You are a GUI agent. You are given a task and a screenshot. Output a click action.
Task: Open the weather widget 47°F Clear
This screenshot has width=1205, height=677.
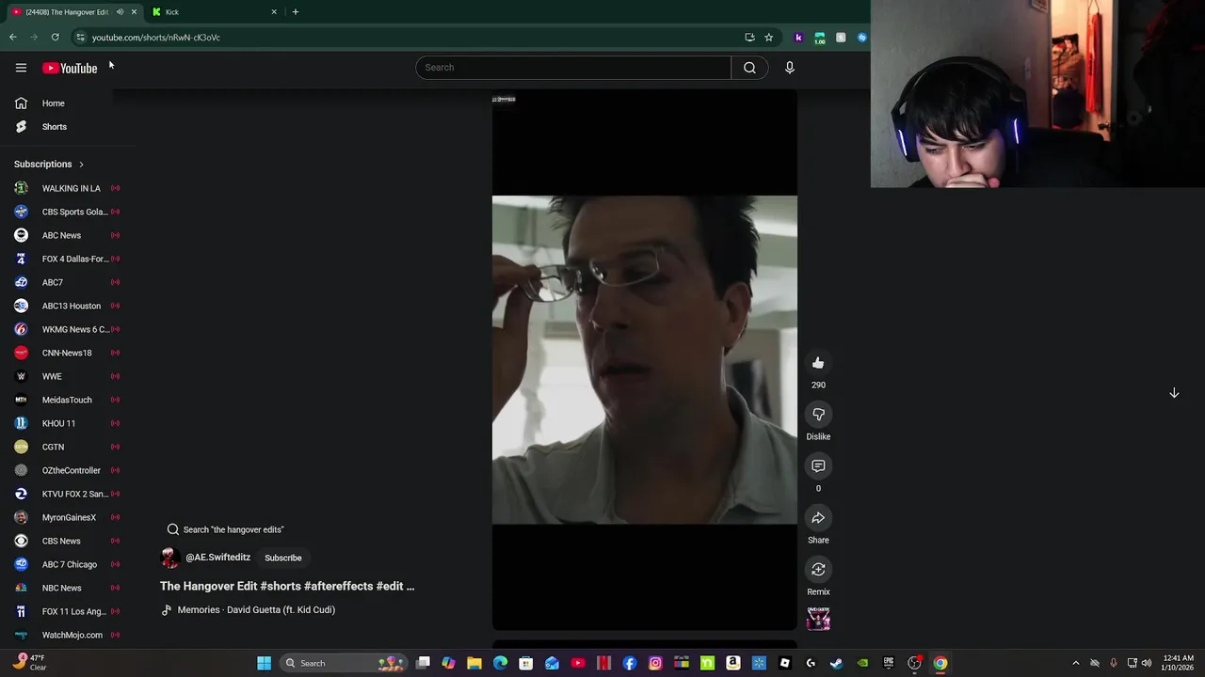pos(28,662)
